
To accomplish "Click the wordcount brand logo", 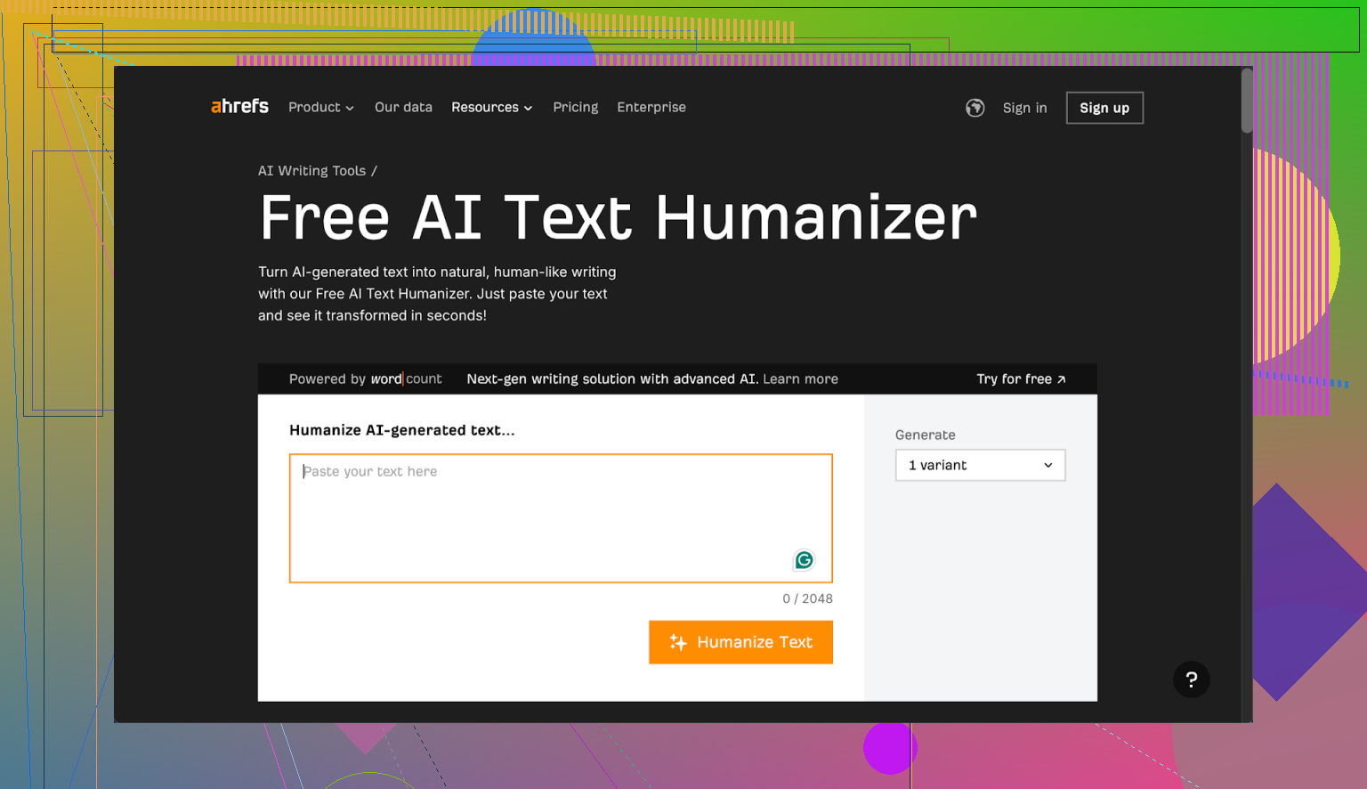I will pos(406,378).
